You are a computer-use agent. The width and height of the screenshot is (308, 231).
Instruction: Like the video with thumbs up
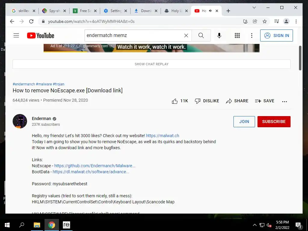pos(175,101)
